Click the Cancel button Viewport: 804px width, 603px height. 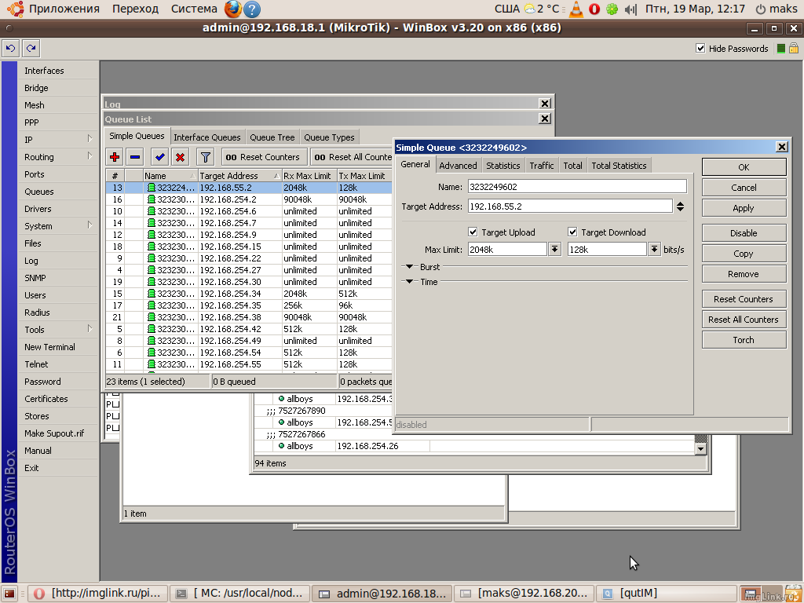744,188
